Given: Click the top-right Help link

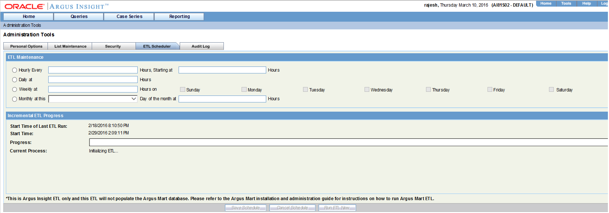Looking at the screenshot, I should (x=586, y=3).
